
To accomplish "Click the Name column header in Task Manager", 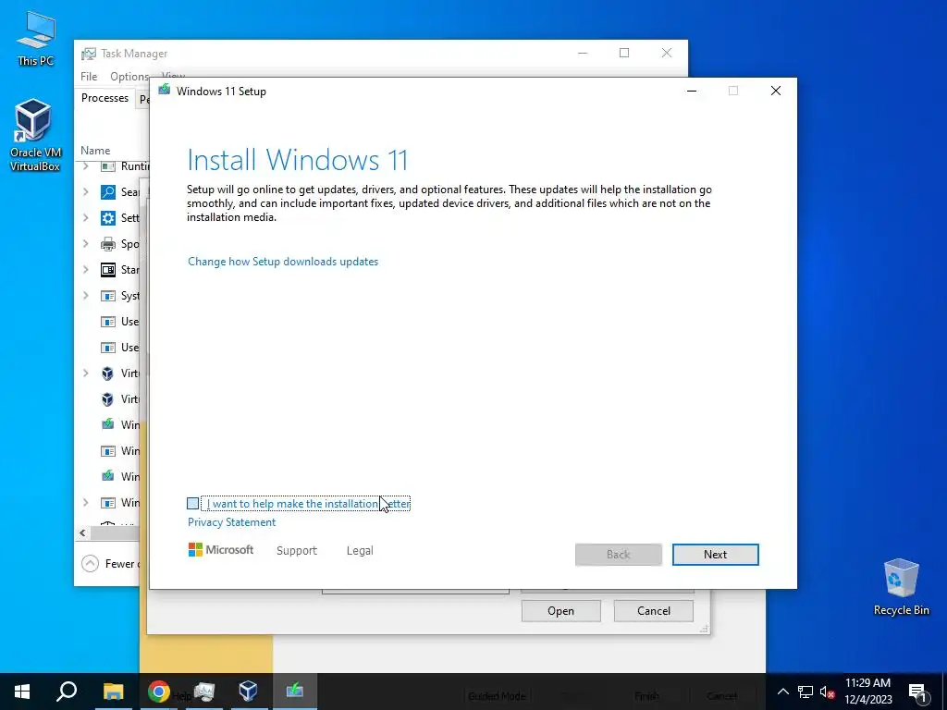I will (95, 151).
